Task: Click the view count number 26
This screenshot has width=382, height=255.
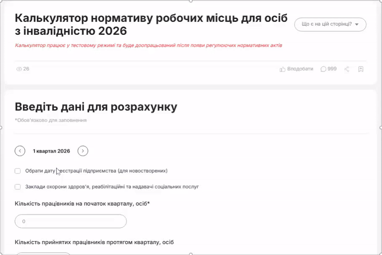Action: coord(26,69)
